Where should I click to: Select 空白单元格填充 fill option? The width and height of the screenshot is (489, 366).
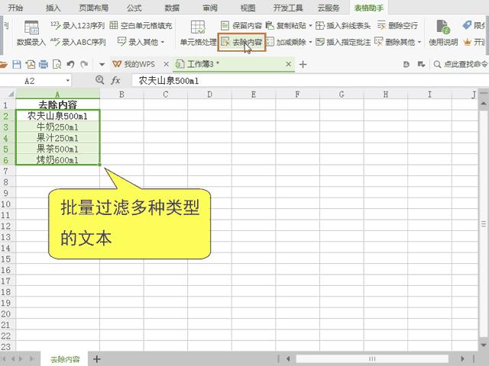pos(141,25)
